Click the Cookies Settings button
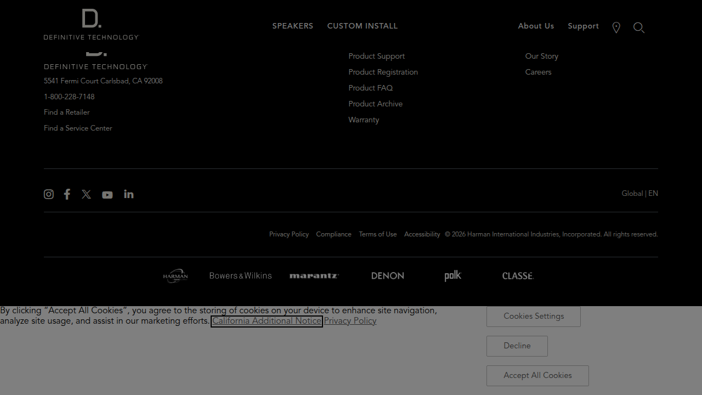This screenshot has height=395, width=702. (x=534, y=317)
